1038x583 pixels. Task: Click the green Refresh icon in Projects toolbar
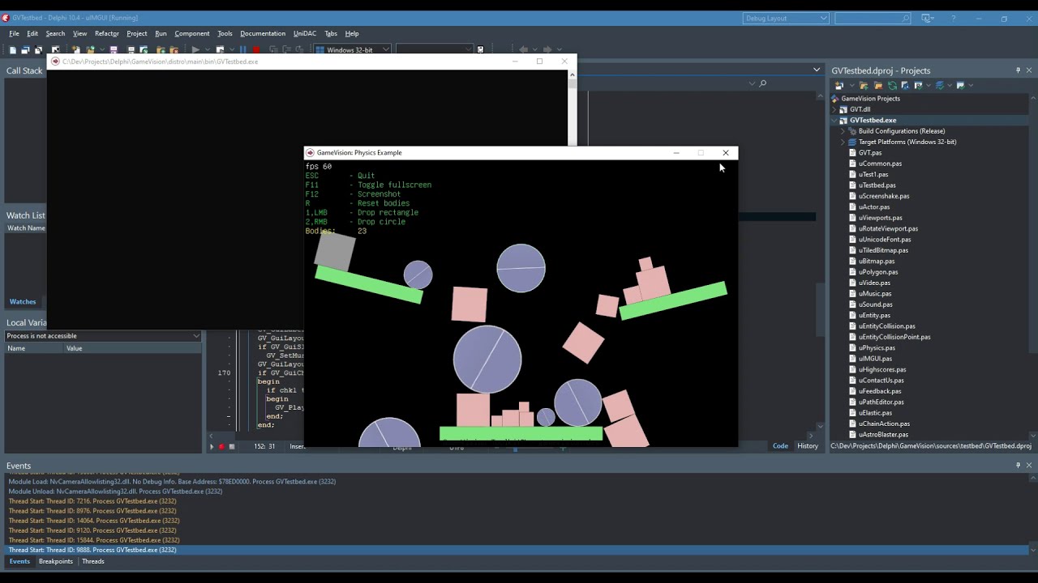tap(892, 85)
